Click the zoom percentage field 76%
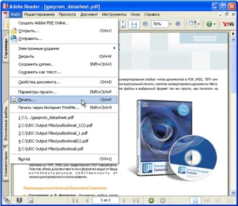The image size is (238, 206). pos(159,24)
